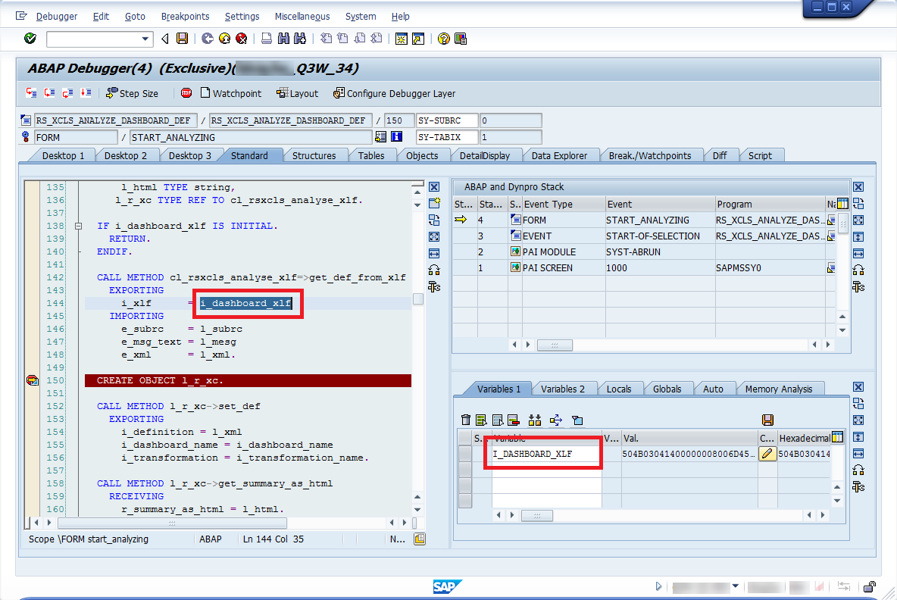
Task: Open the command field dropdown arrow
Action: coord(145,39)
